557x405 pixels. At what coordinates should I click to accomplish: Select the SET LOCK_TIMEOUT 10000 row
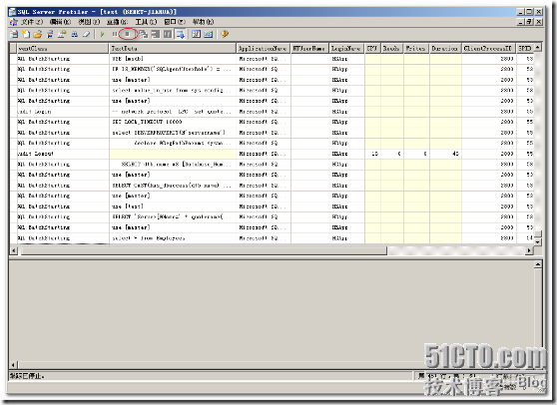click(x=272, y=122)
